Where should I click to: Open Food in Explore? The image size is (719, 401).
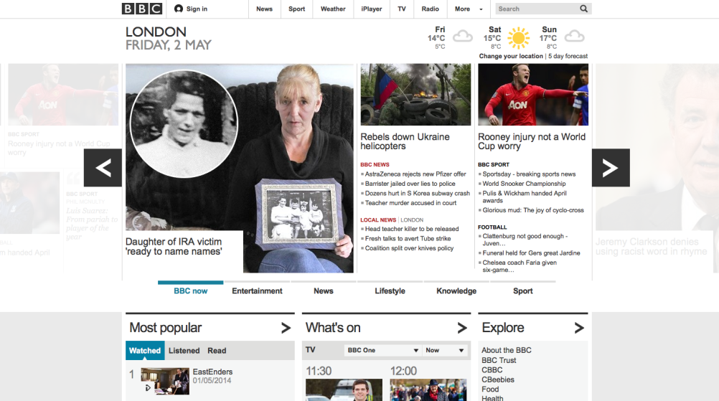(489, 389)
